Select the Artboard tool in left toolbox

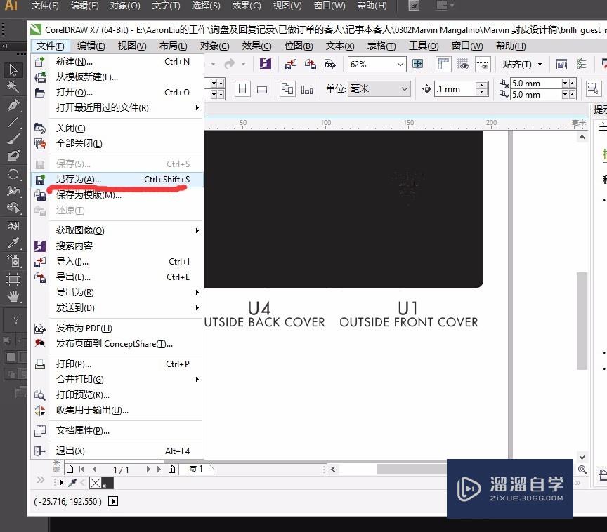13,279
